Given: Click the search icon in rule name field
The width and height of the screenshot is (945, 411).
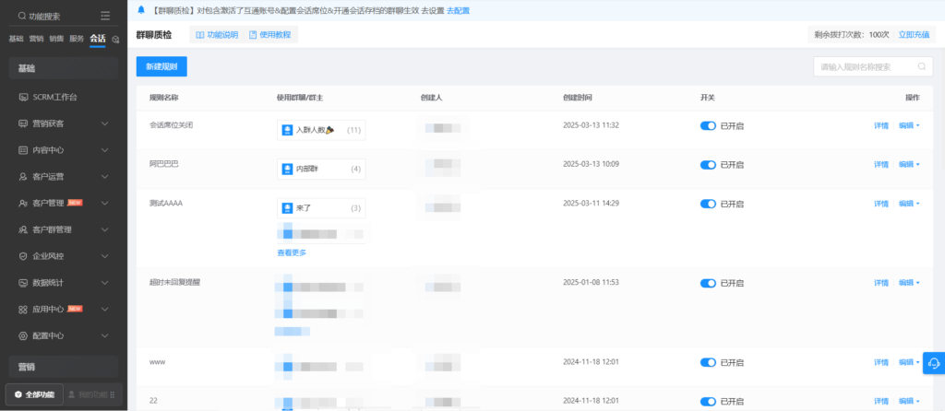Looking at the screenshot, I should point(922,66).
